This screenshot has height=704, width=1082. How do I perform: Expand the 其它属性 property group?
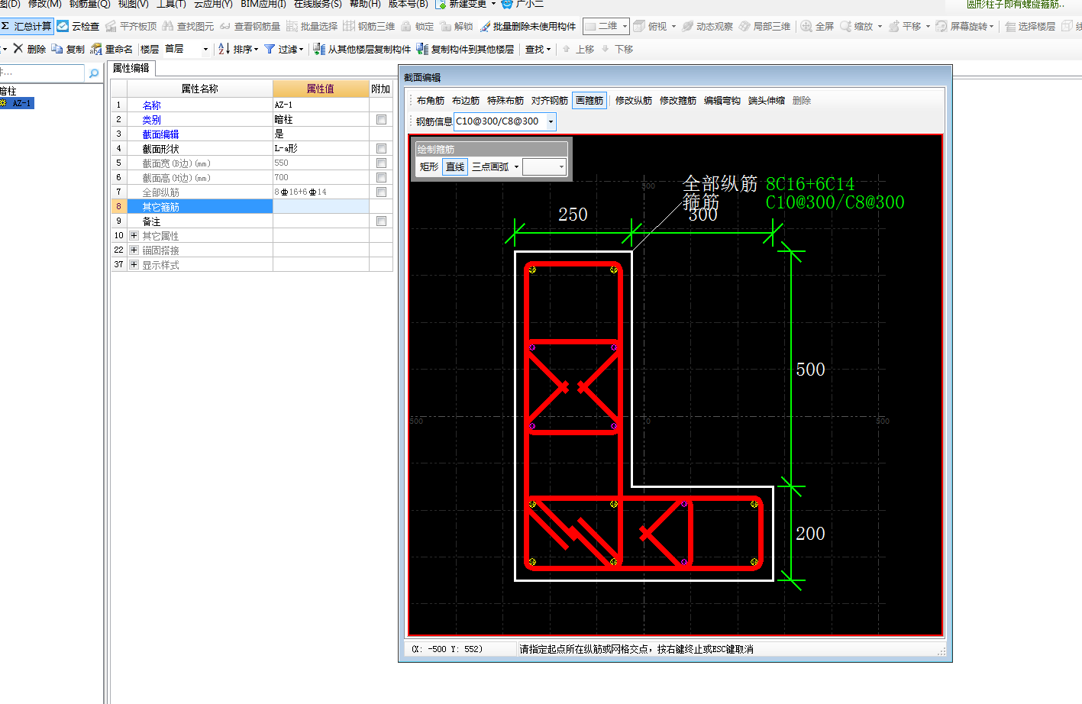134,236
